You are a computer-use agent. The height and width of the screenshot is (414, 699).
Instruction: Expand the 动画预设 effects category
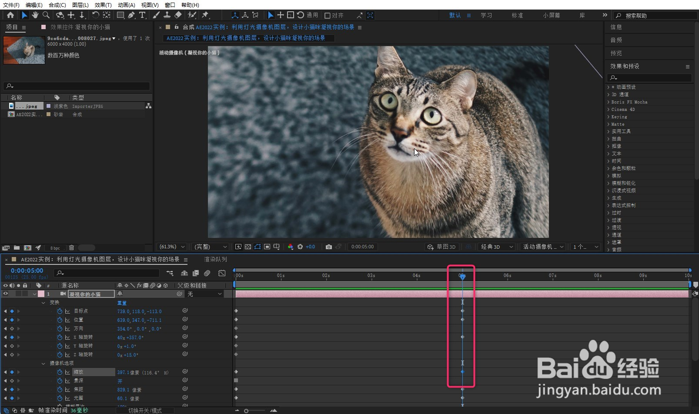point(609,87)
